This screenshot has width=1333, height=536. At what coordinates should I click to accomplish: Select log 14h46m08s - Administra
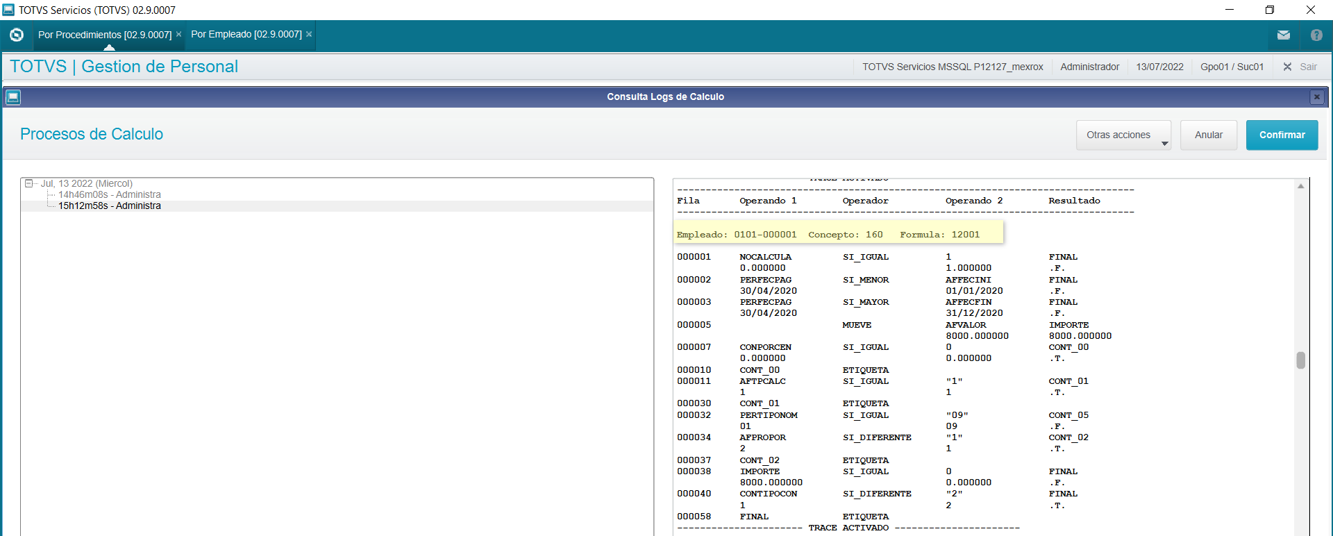(110, 194)
